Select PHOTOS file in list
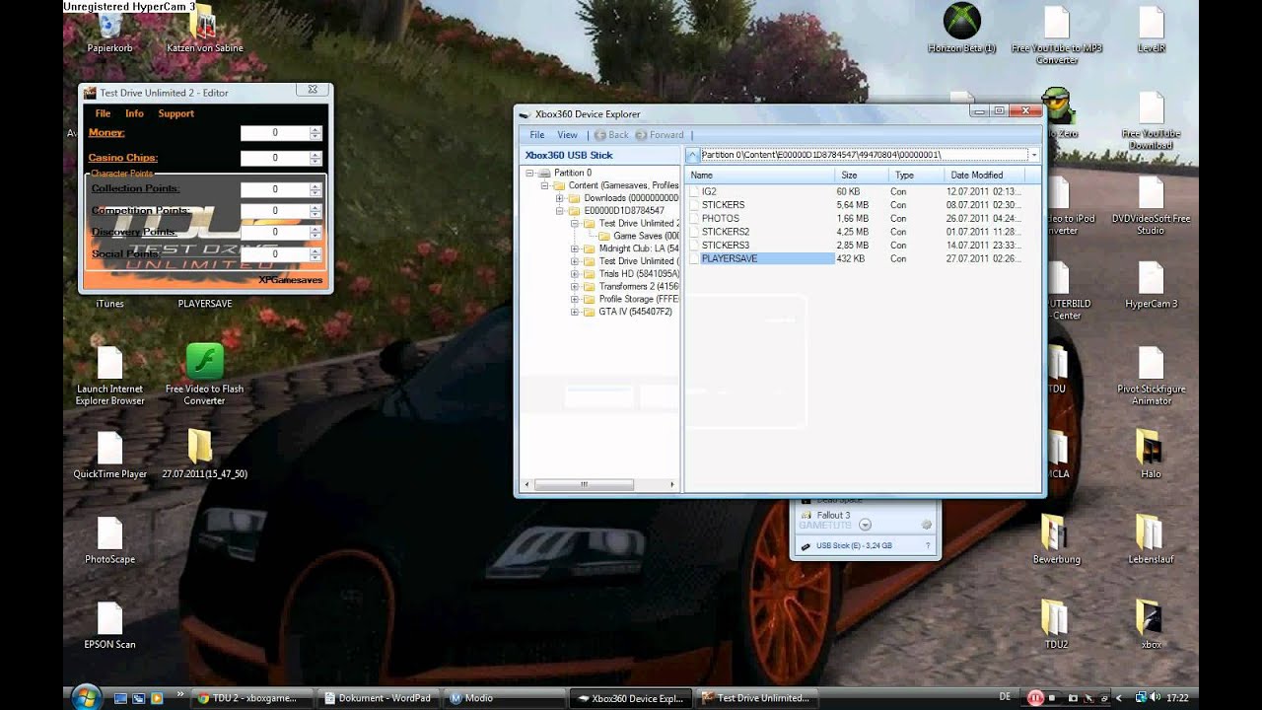Viewport: 1262px width, 710px height. point(721,218)
